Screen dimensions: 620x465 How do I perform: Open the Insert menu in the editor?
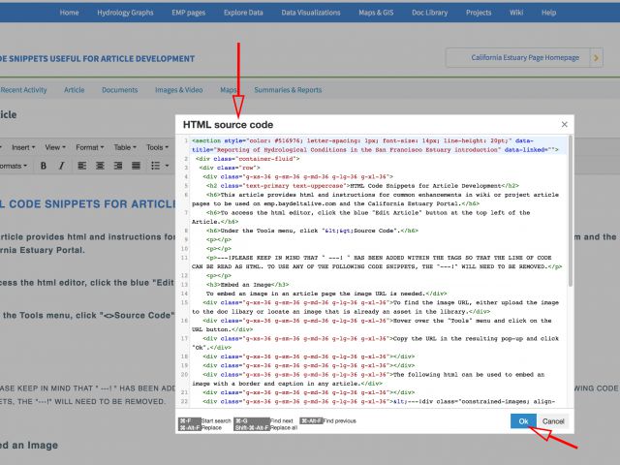[23, 147]
